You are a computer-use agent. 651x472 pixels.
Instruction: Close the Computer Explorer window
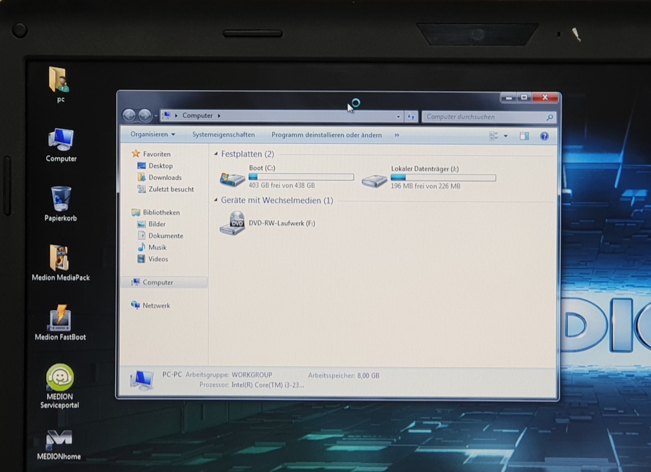(x=545, y=98)
